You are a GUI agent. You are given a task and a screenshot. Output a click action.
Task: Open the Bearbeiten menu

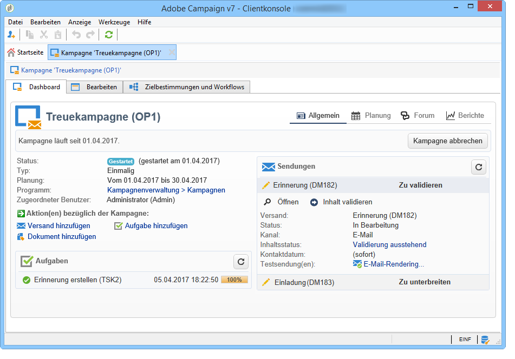[x=45, y=22]
